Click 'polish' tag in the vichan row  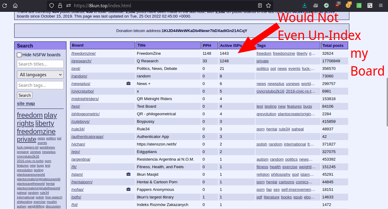click(x=262, y=144)
